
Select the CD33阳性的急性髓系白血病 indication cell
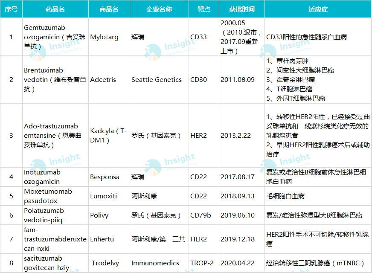pyautogui.click(x=318, y=37)
